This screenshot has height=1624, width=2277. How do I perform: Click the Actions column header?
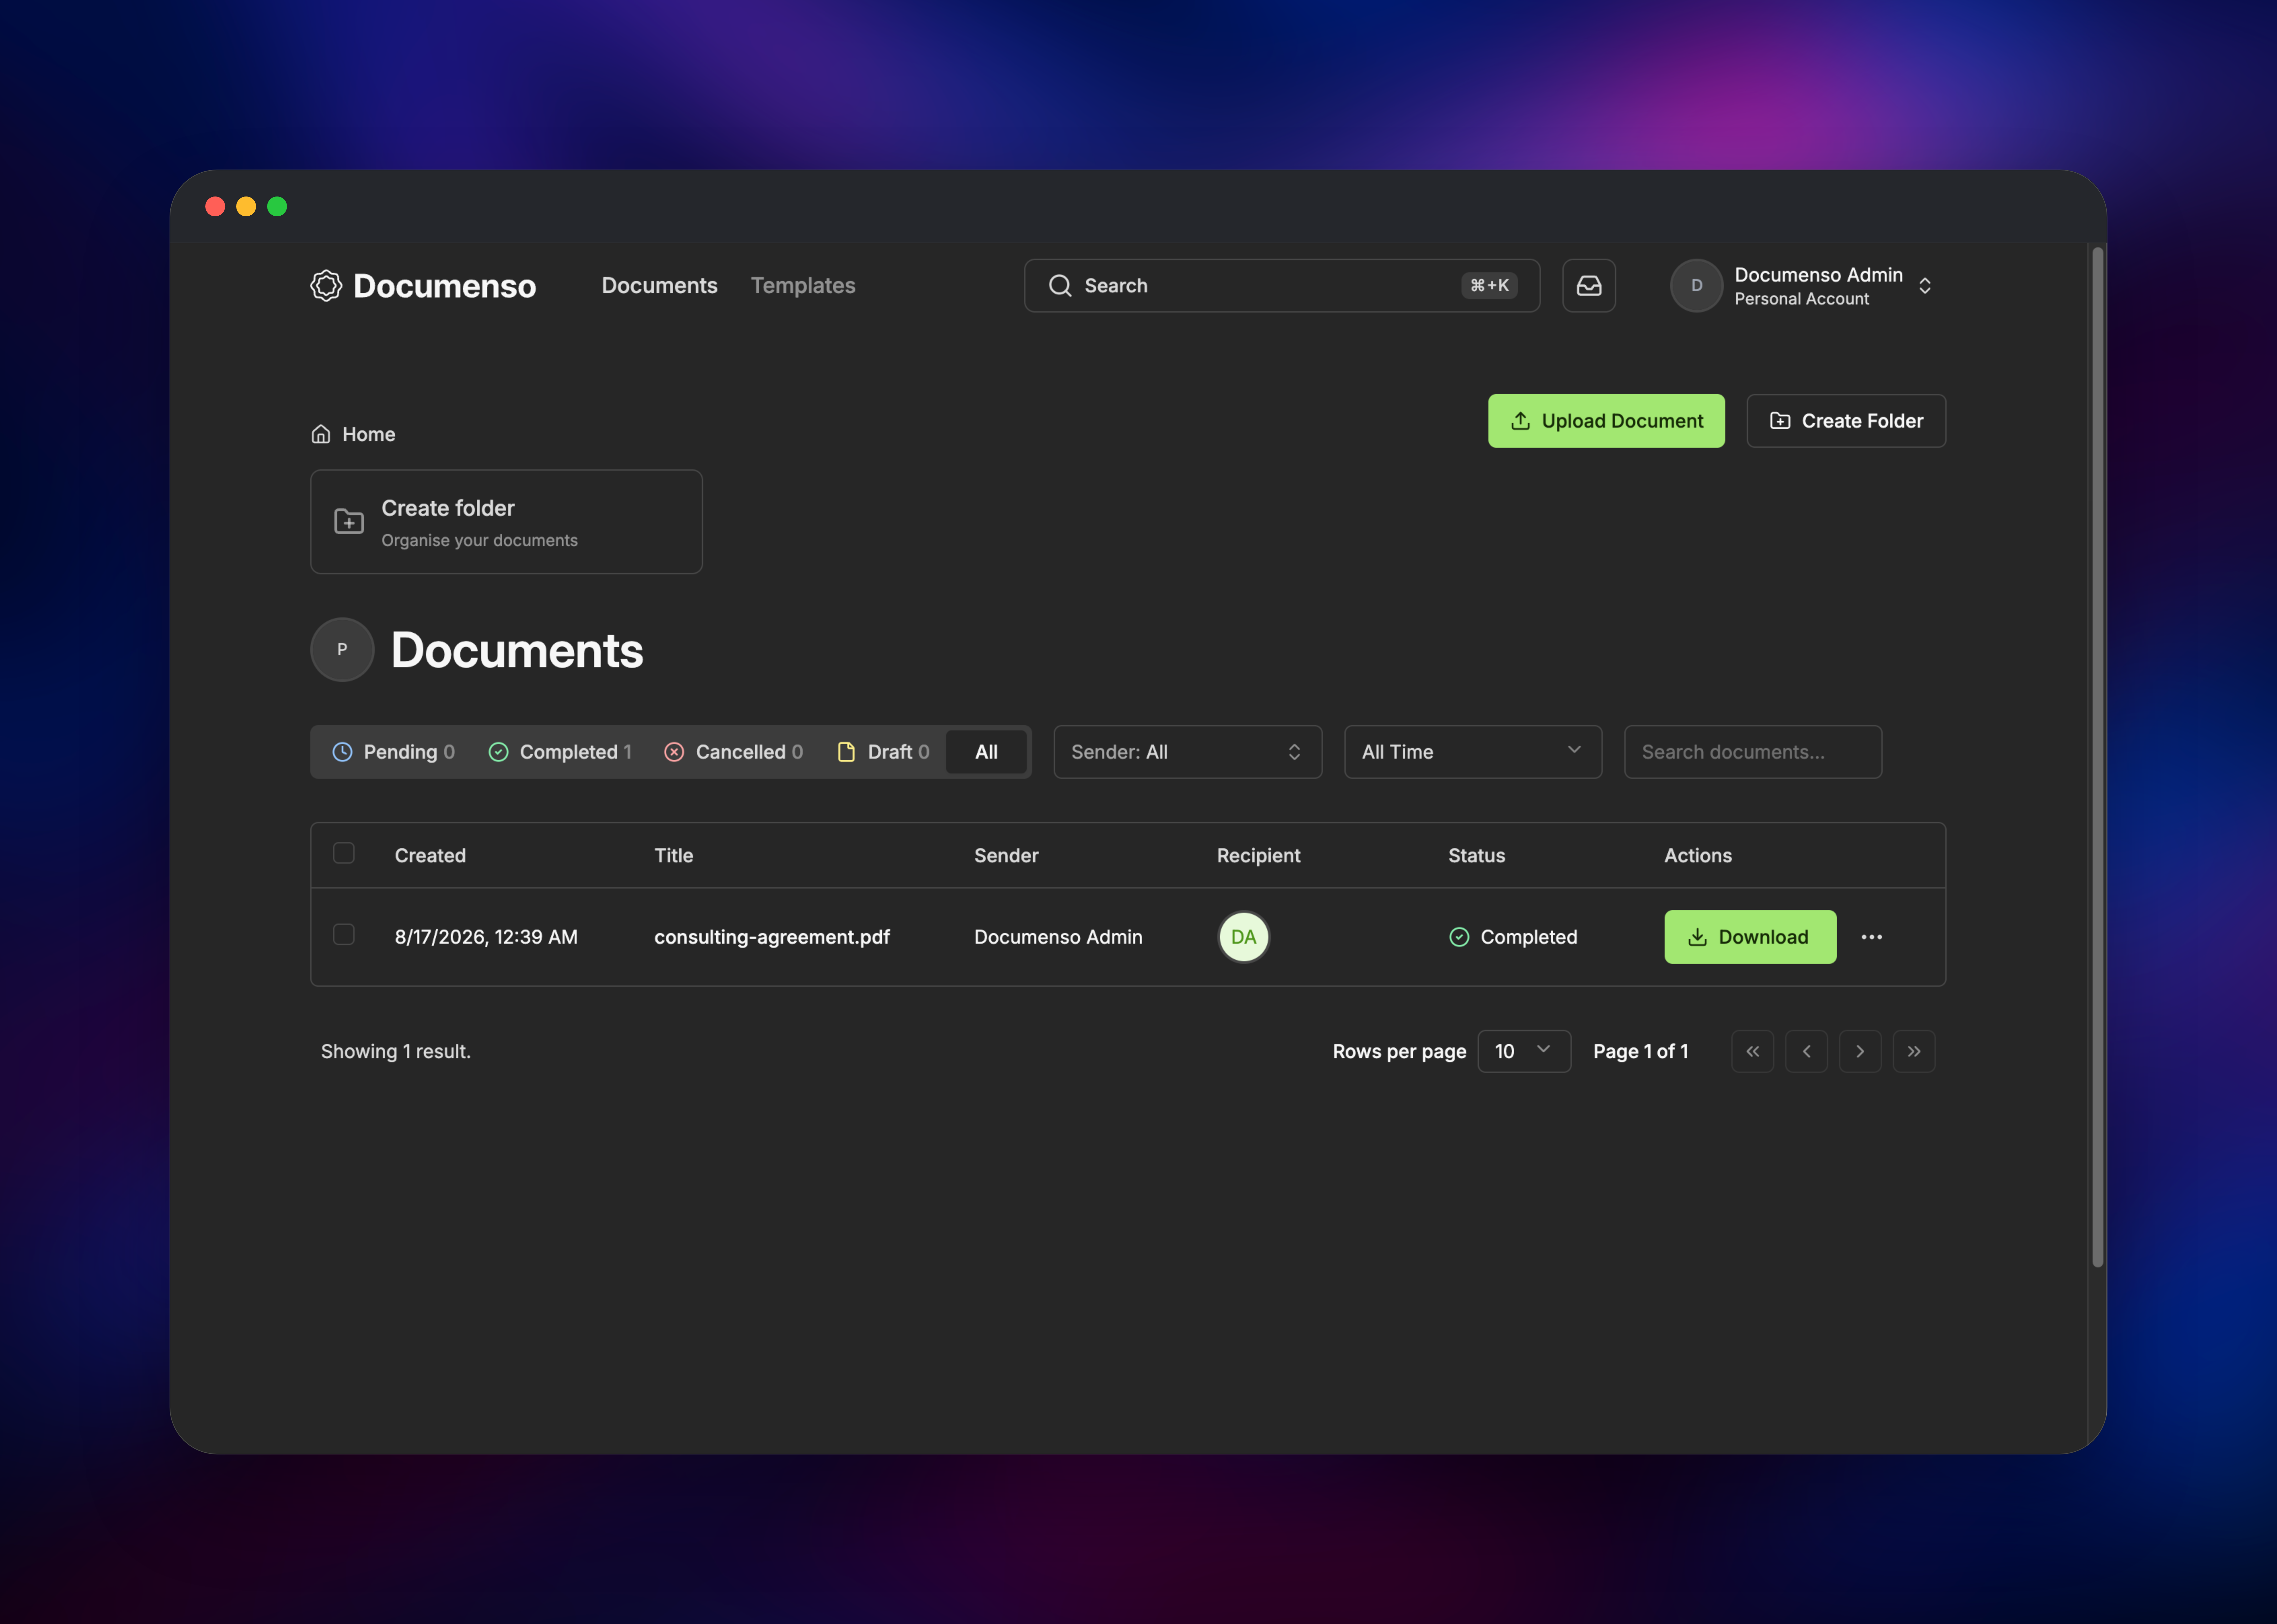[x=1698, y=856]
